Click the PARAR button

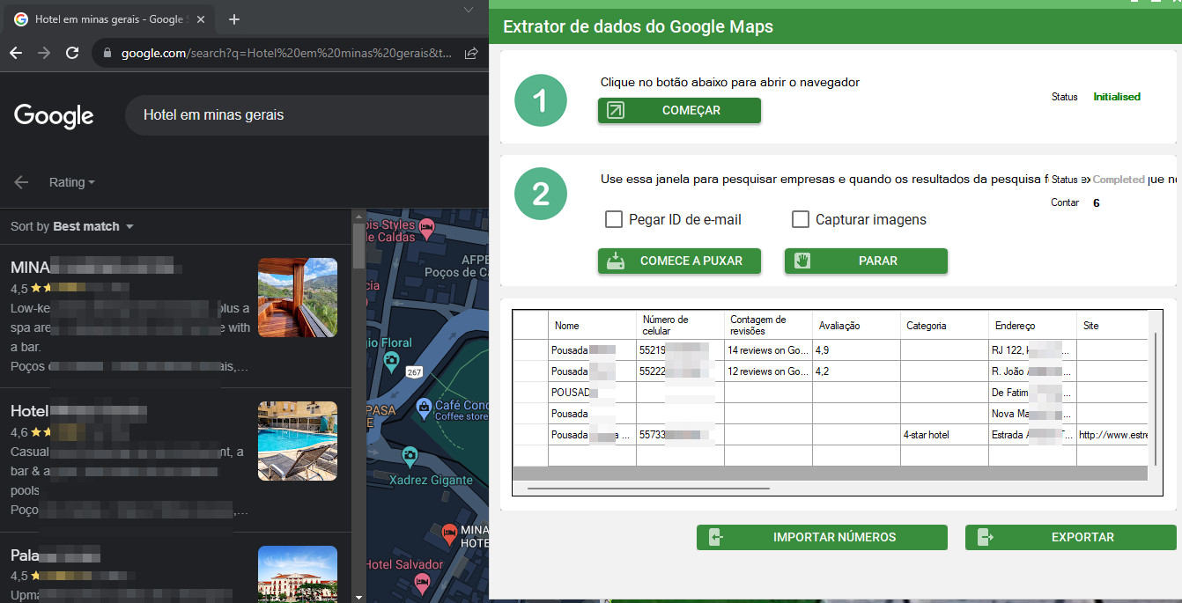(x=866, y=261)
